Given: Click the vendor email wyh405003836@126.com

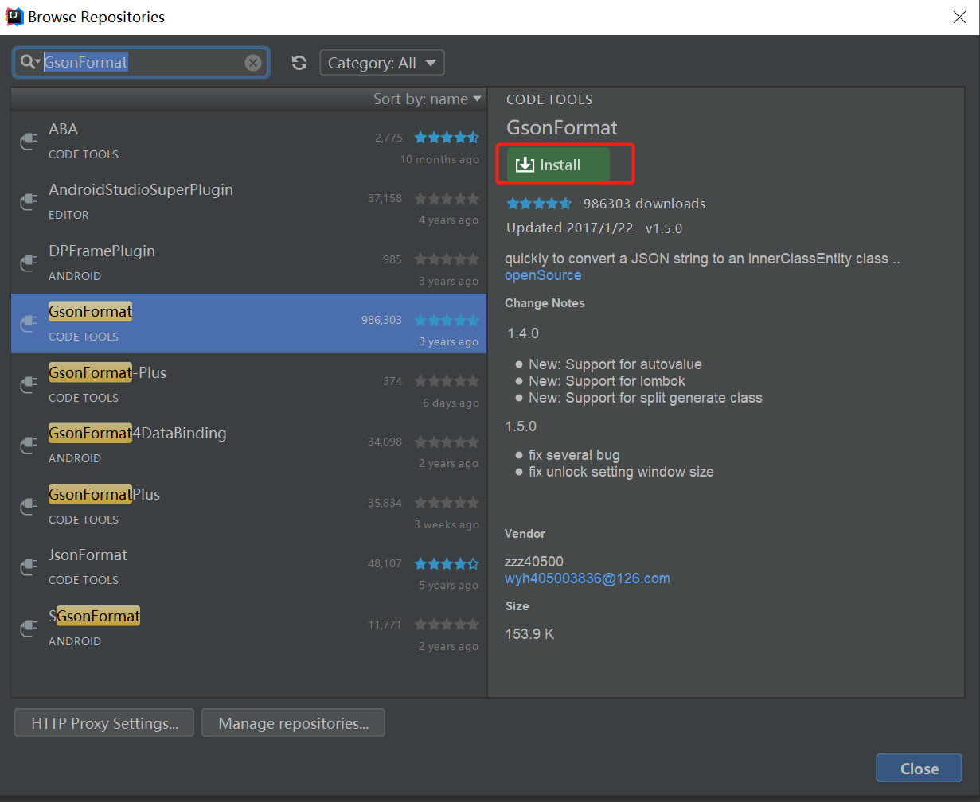Looking at the screenshot, I should 588,578.
